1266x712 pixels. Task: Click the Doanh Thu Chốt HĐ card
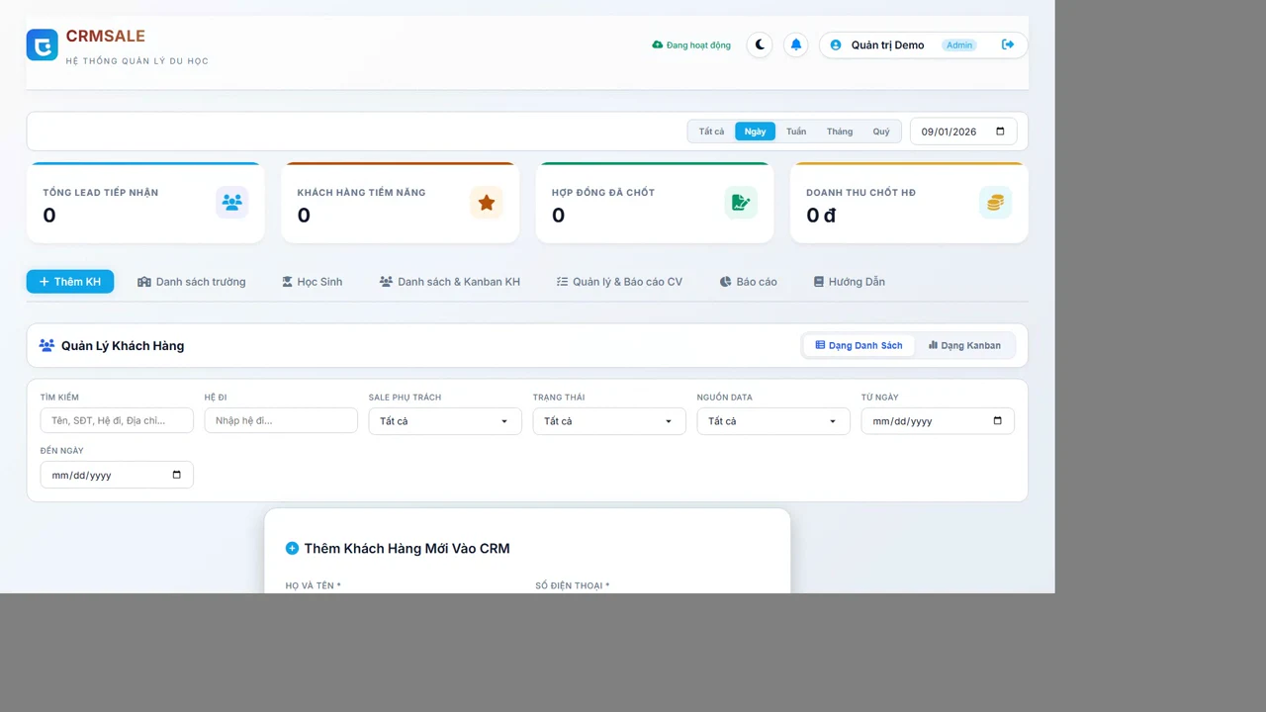point(909,203)
